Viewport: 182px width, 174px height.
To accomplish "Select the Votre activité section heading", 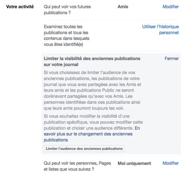I will point(20,6).
